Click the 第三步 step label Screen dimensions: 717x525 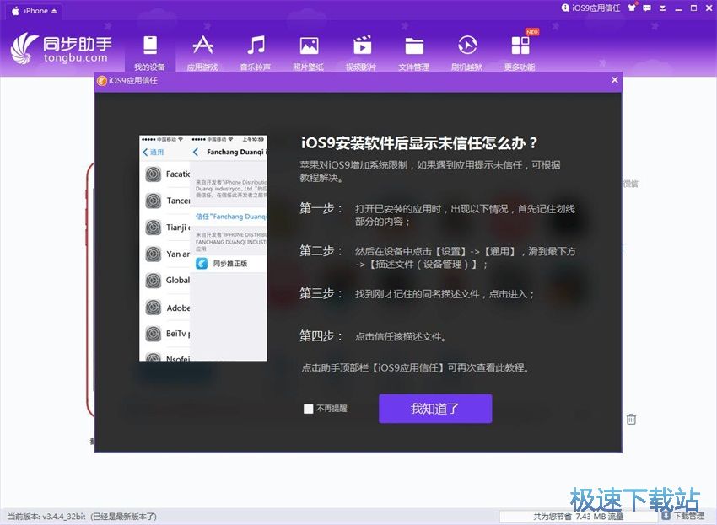pyautogui.click(x=321, y=293)
